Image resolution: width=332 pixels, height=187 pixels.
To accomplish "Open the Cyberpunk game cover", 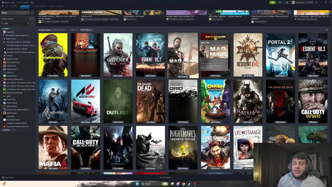I will (53, 55).
